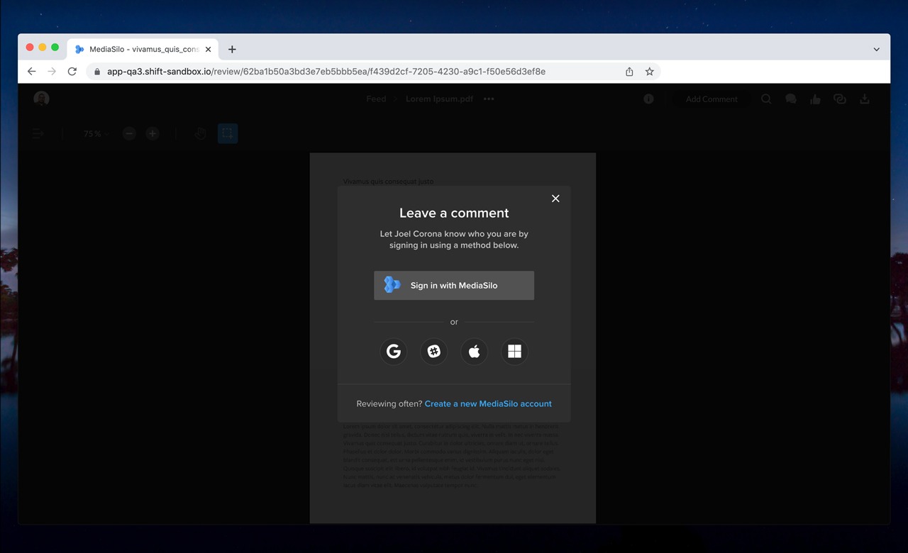Viewport: 908px width, 553px height.
Task: Select the hand pan tool
Action: (x=201, y=133)
